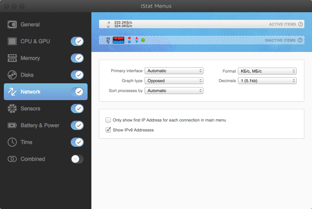
Task: Open Active Items help question mark
Action: (x=301, y=24)
